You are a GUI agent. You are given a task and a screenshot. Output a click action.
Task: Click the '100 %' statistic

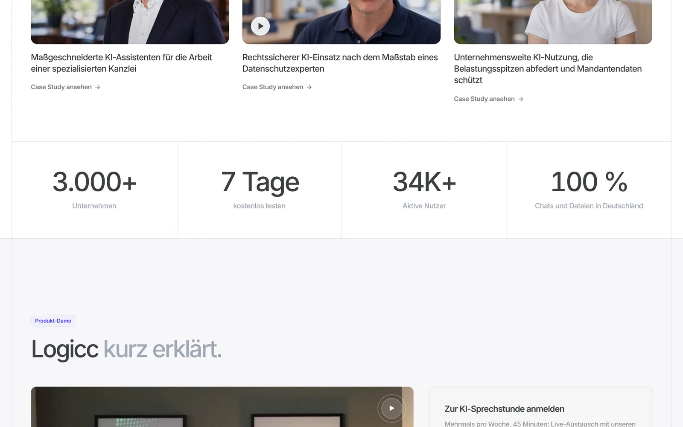coord(589,182)
